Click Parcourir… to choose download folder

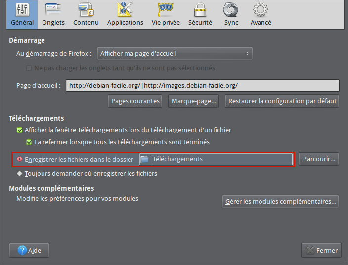[319, 159]
